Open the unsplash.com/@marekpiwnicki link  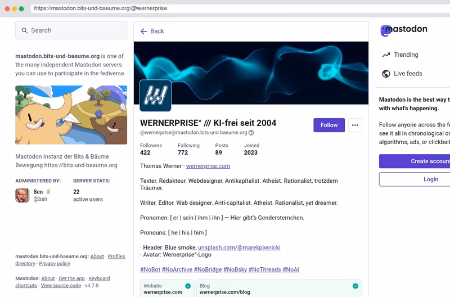coord(239,247)
